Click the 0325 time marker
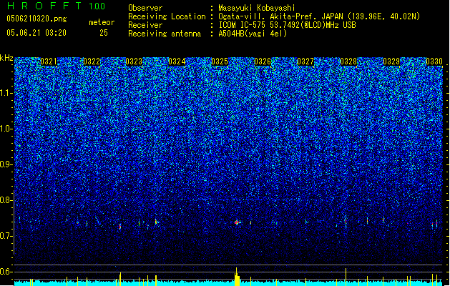This screenshot has width=450, height=286. click(220, 61)
